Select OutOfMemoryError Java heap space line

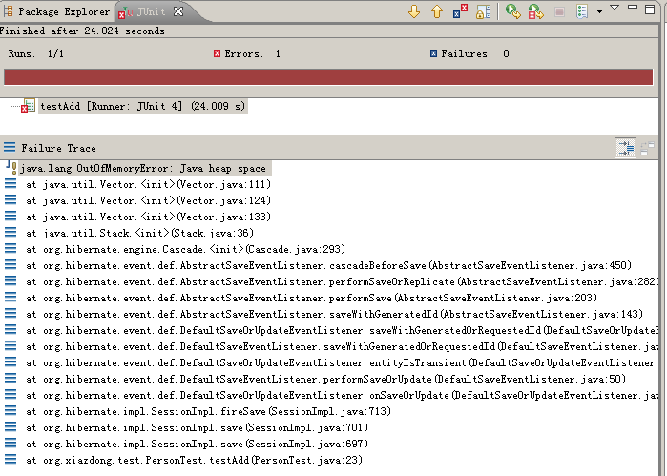pos(143,169)
